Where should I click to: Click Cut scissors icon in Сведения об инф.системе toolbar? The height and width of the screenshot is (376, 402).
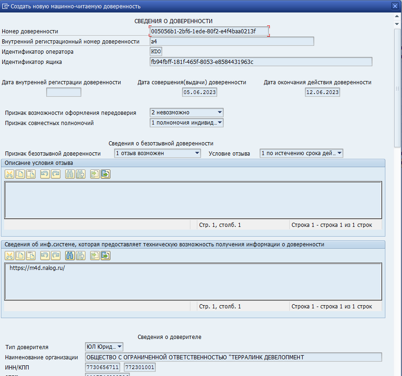10,255
